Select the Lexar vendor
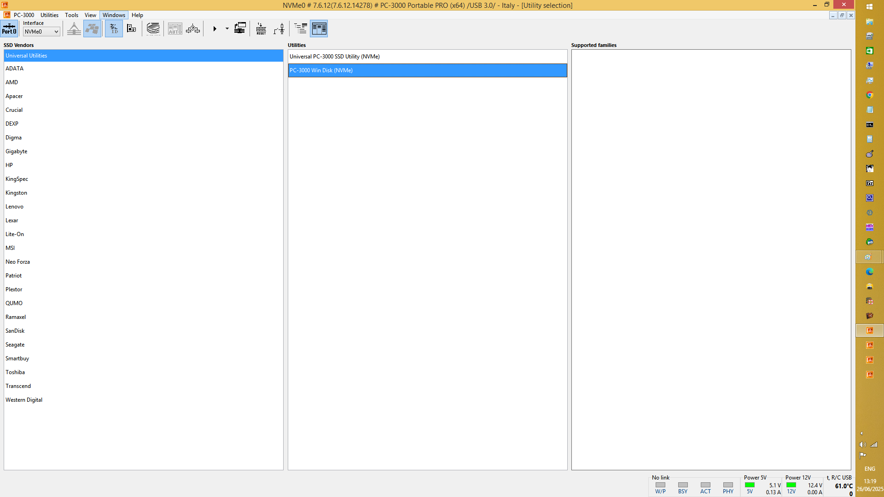 click(x=143, y=220)
